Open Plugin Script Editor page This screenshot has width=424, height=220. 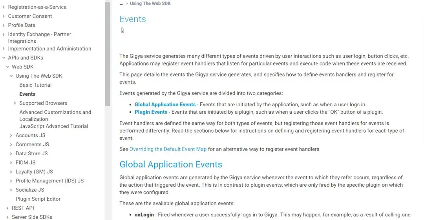tap(38, 199)
